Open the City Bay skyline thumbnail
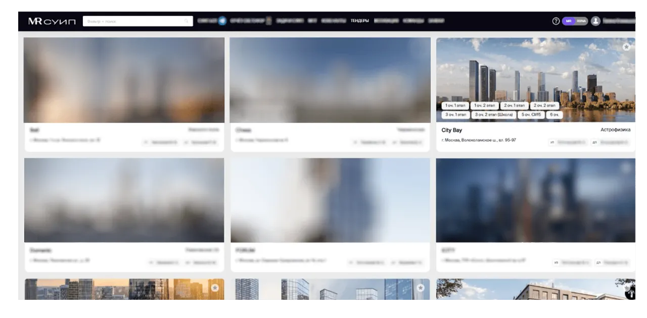This screenshot has height=318, width=647. coord(536,71)
